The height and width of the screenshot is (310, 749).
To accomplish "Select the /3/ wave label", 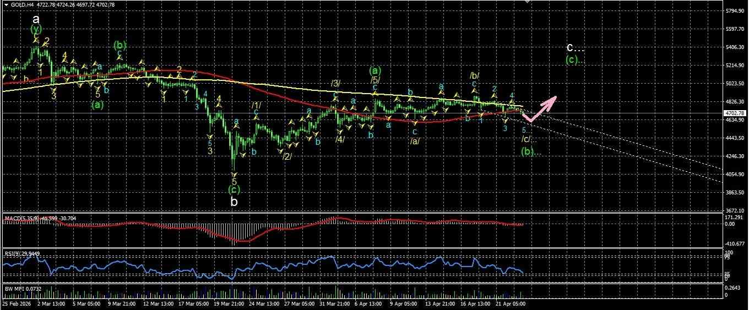I will point(335,83).
